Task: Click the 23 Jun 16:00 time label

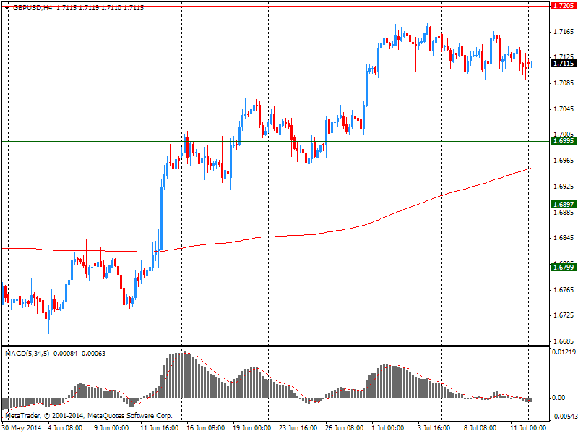Action: point(298,428)
